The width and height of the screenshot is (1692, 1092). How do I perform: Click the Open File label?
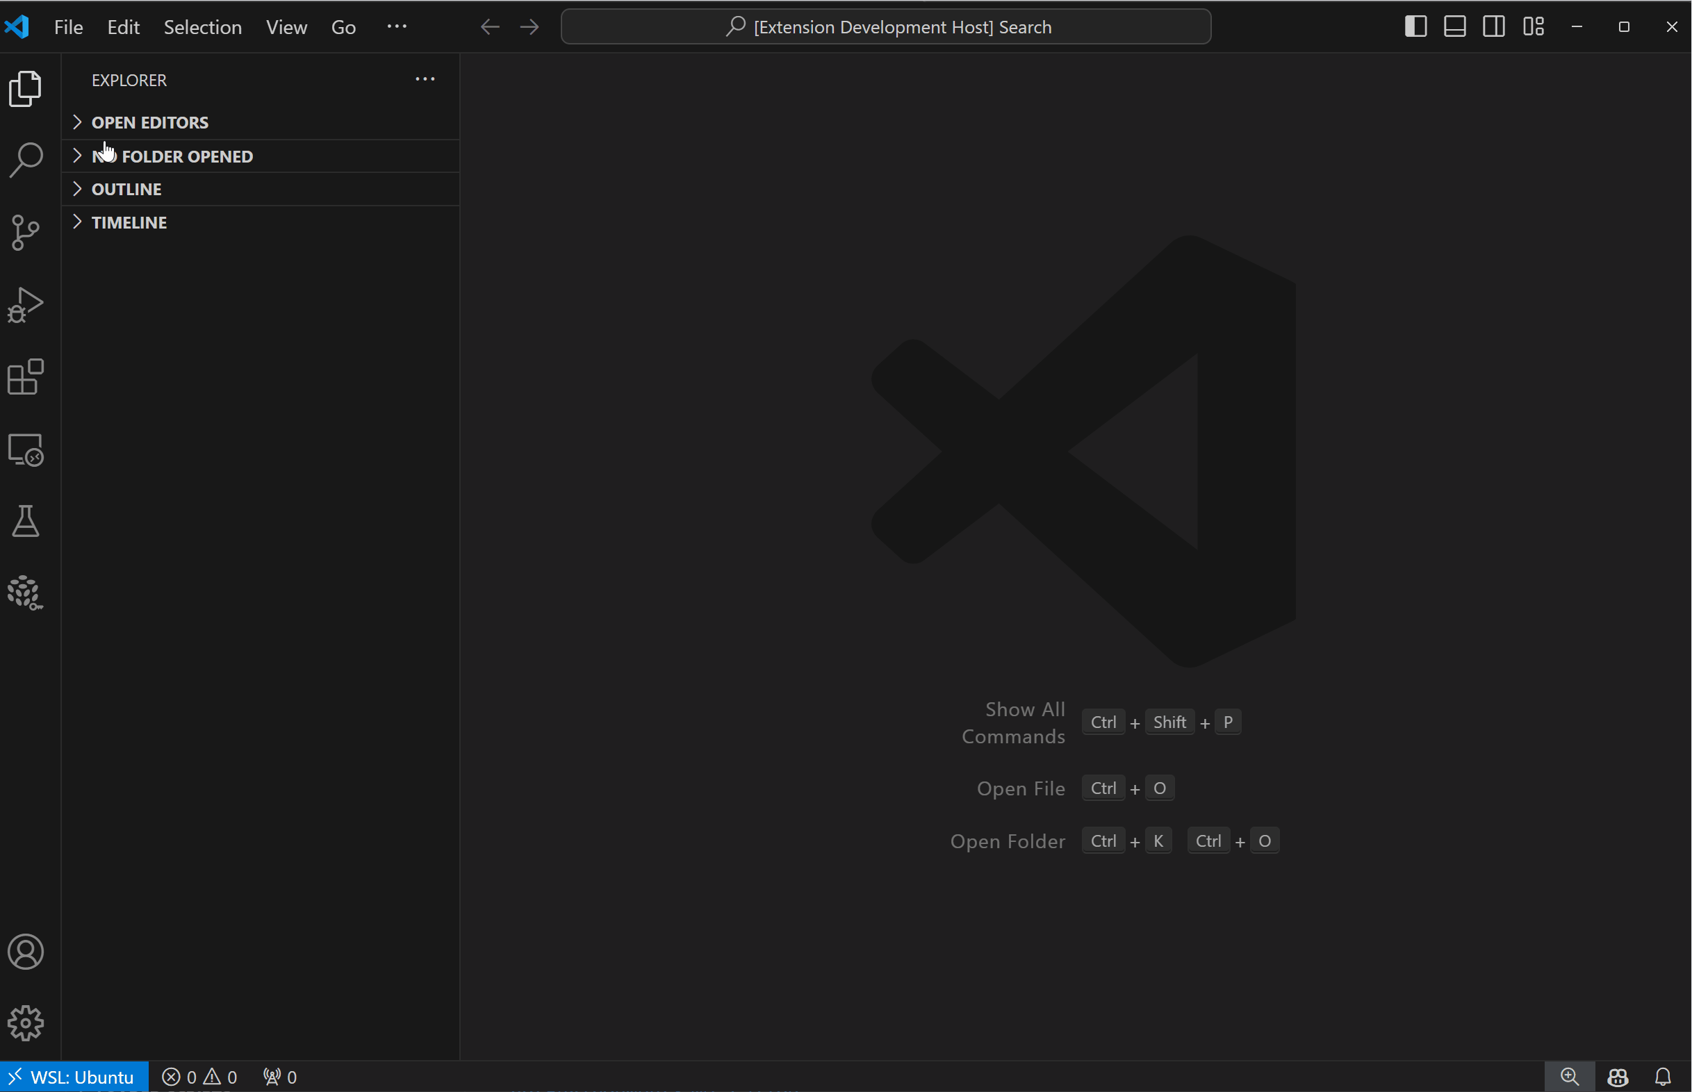[x=1021, y=788]
